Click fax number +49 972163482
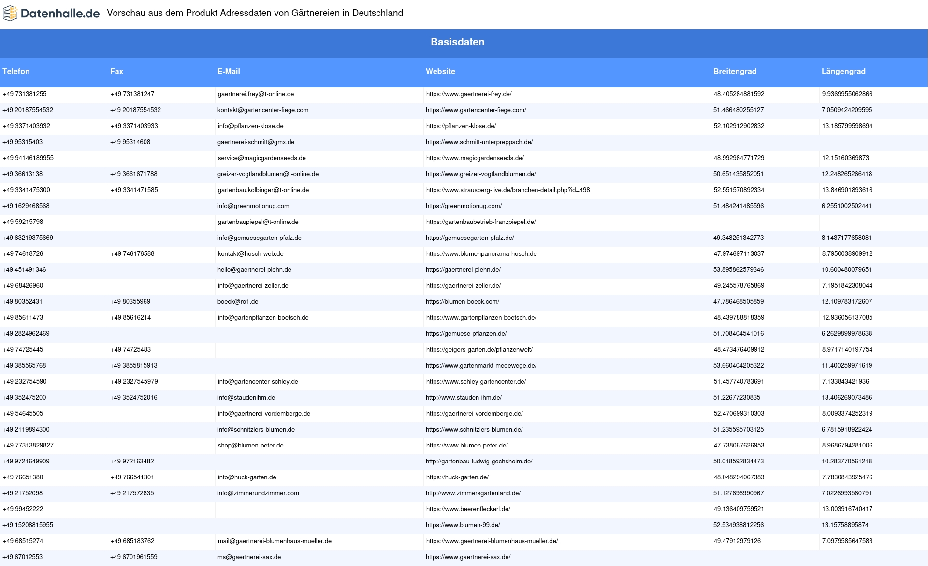 [x=132, y=462]
